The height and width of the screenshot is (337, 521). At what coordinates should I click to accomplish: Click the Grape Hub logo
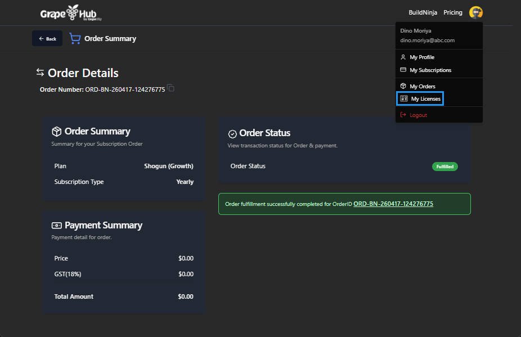[68, 12]
